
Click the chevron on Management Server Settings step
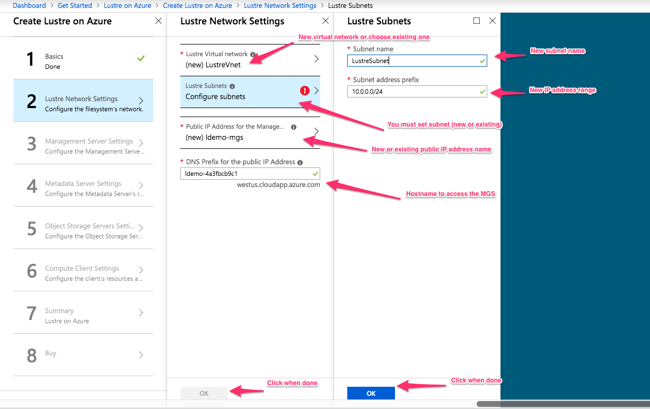pyautogui.click(x=141, y=143)
